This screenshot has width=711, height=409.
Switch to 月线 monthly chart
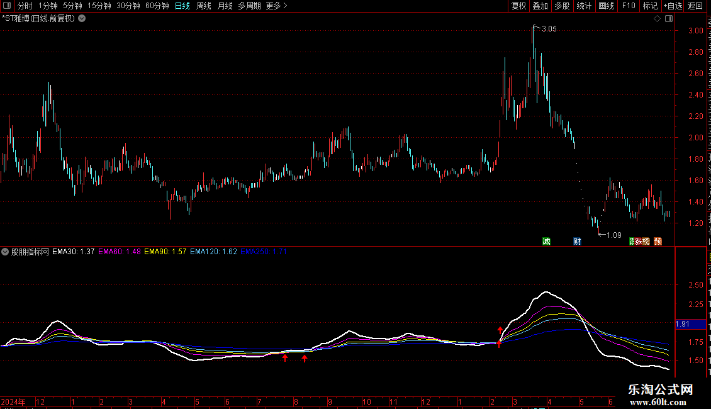tap(225, 6)
